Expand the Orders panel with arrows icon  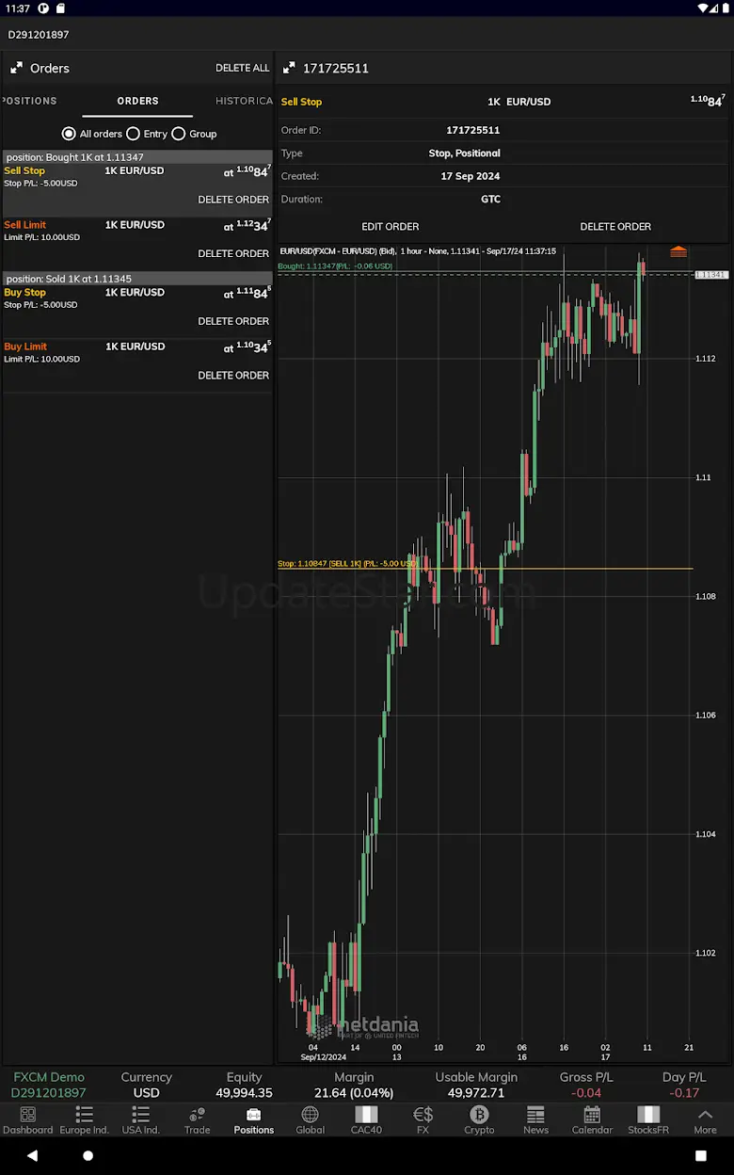16,68
